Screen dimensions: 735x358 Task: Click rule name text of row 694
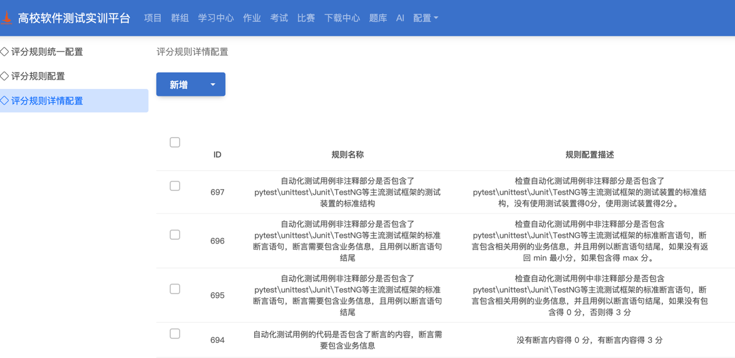[x=348, y=340]
